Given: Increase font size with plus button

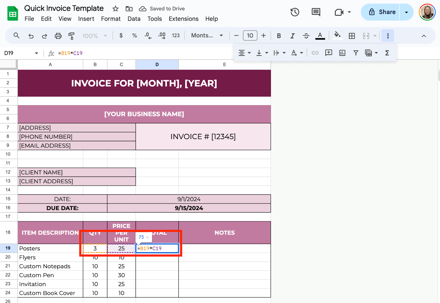Looking at the screenshot, I should [263, 35].
